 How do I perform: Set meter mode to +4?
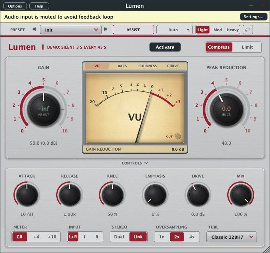[x=36, y=237]
